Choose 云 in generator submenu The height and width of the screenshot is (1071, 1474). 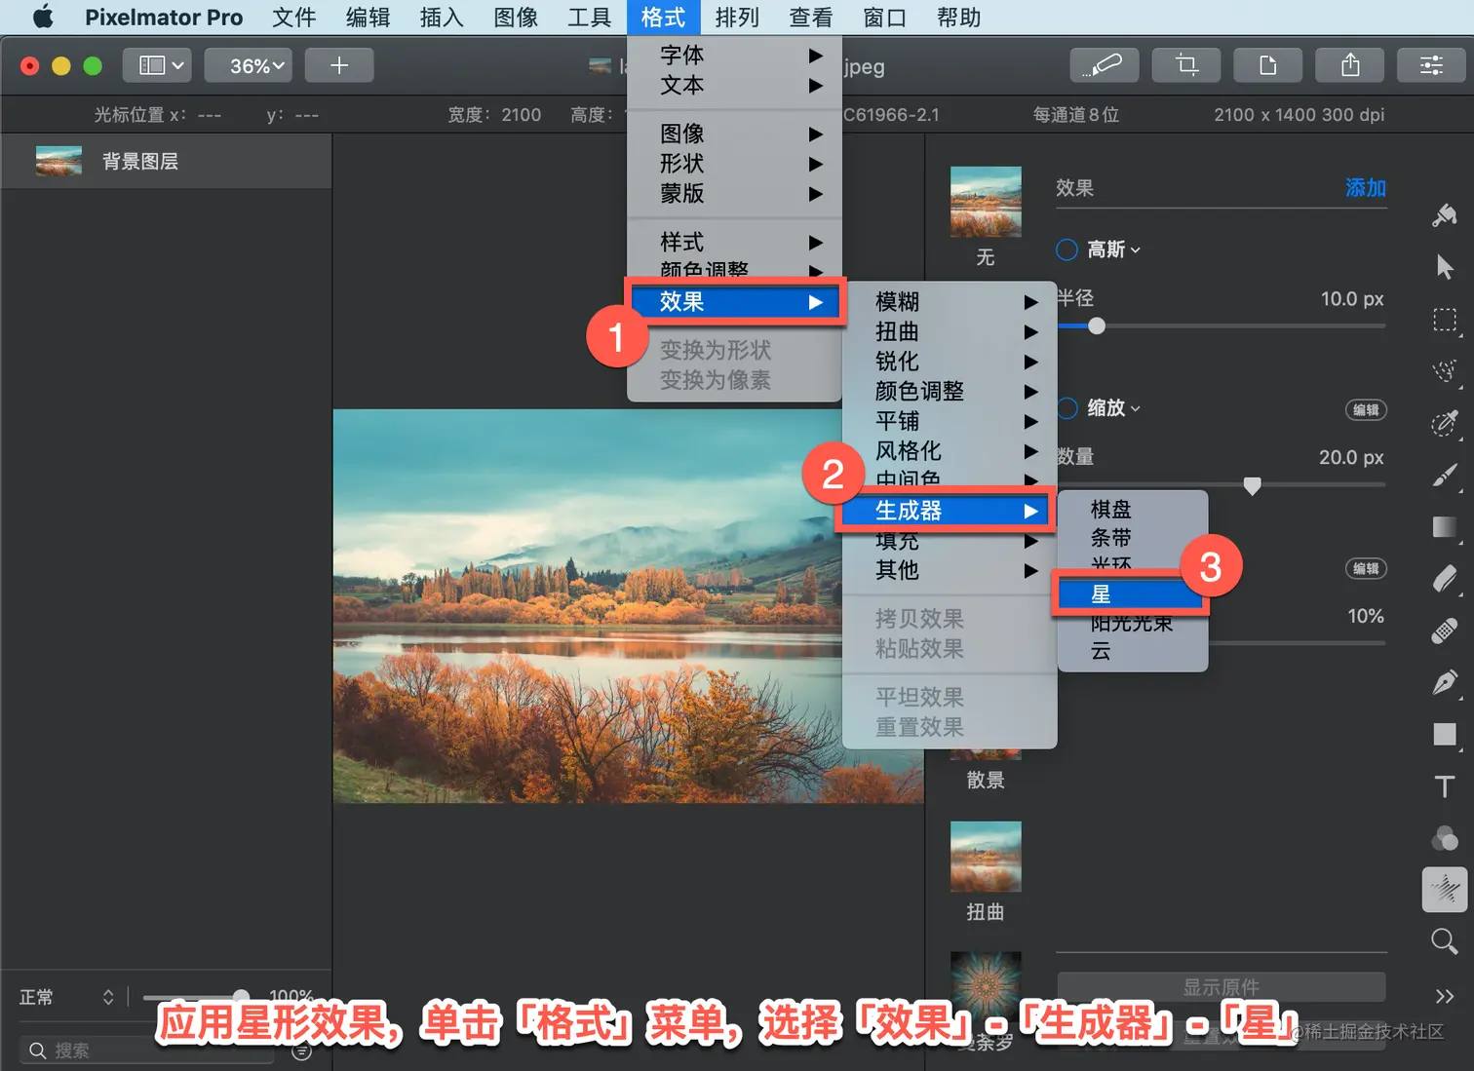(1132, 651)
